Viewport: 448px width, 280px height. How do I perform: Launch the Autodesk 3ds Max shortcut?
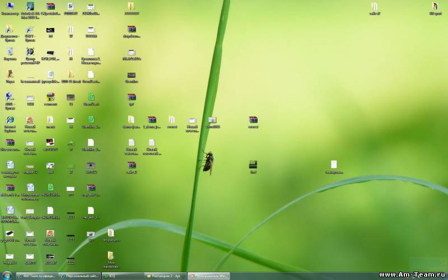click(x=30, y=10)
